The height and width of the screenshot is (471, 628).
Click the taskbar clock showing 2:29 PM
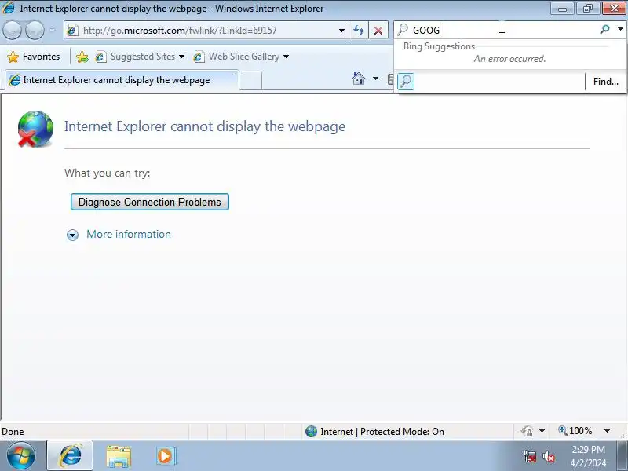[x=588, y=456]
